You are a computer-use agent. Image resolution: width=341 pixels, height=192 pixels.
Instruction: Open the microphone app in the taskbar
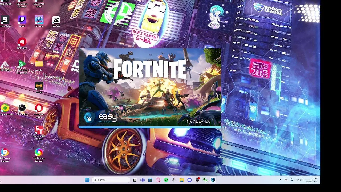[x=174, y=180]
